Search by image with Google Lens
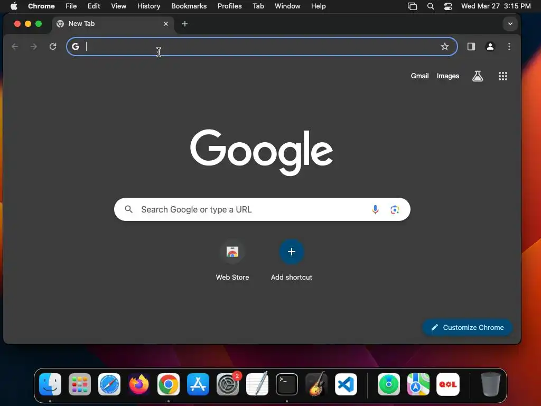 [395, 209]
